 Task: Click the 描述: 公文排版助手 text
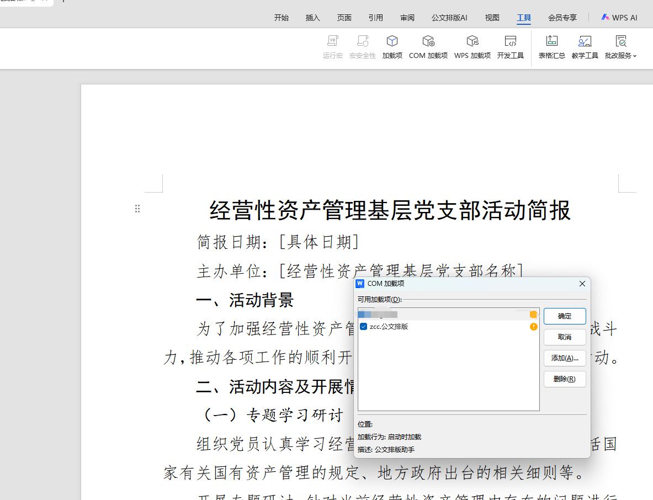pos(386,450)
